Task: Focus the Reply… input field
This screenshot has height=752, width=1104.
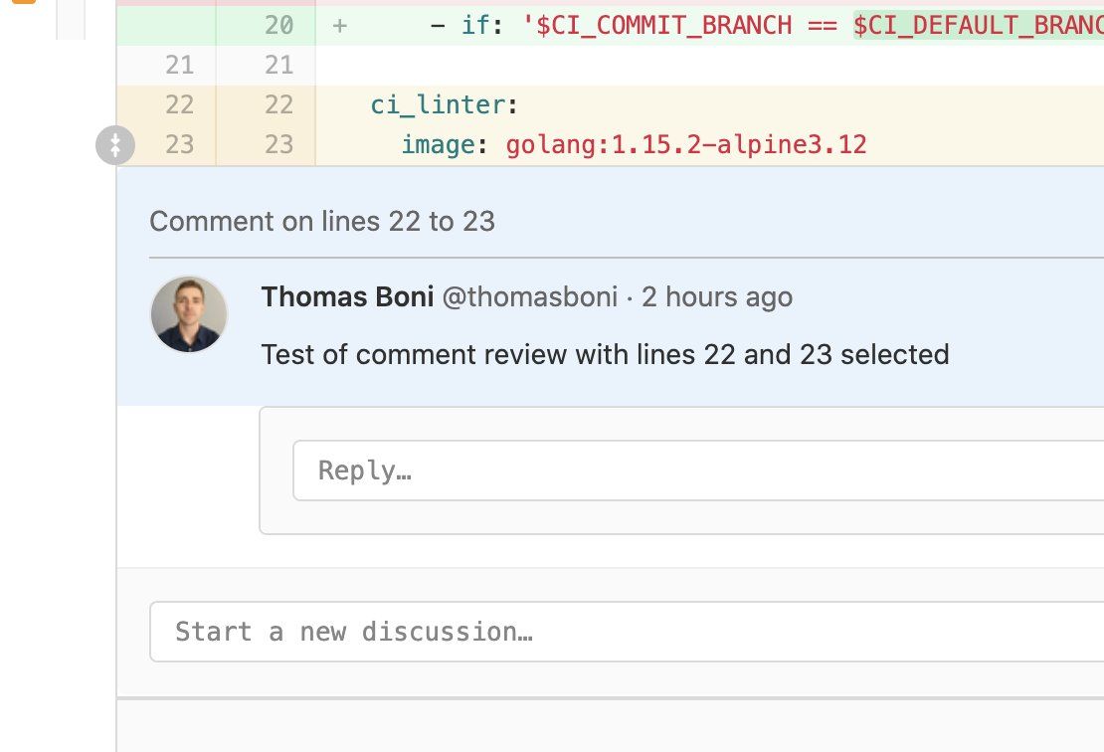Action: 696,470
